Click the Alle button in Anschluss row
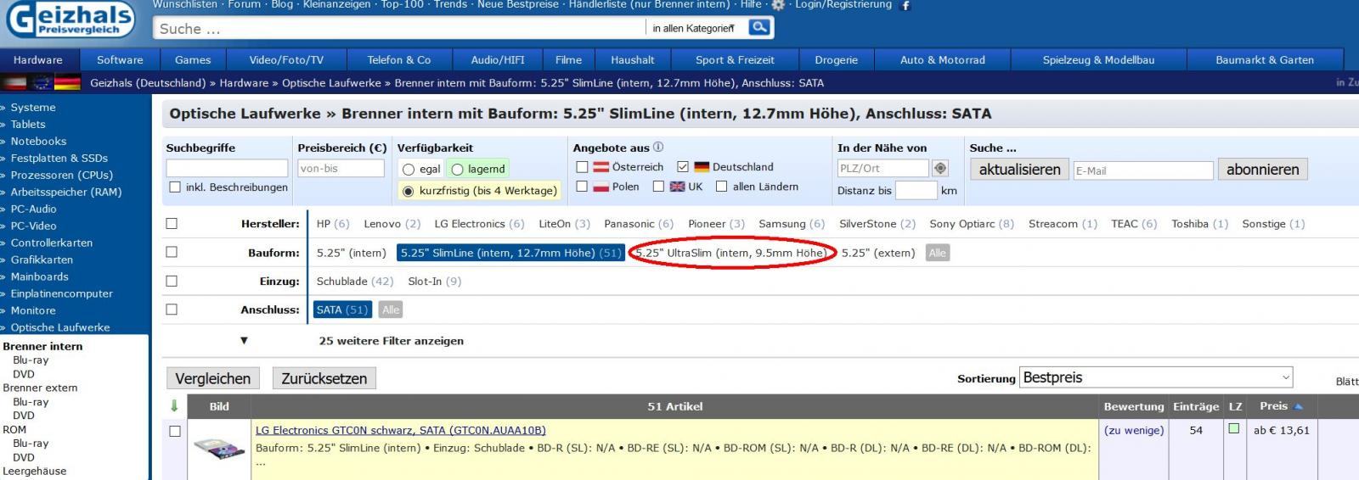Image resolution: width=1359 pixels, height=480 pixels. (x=391, y=310)
